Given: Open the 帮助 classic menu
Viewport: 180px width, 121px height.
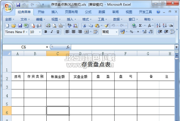Looking at the screenshot, I should (149, 19).
